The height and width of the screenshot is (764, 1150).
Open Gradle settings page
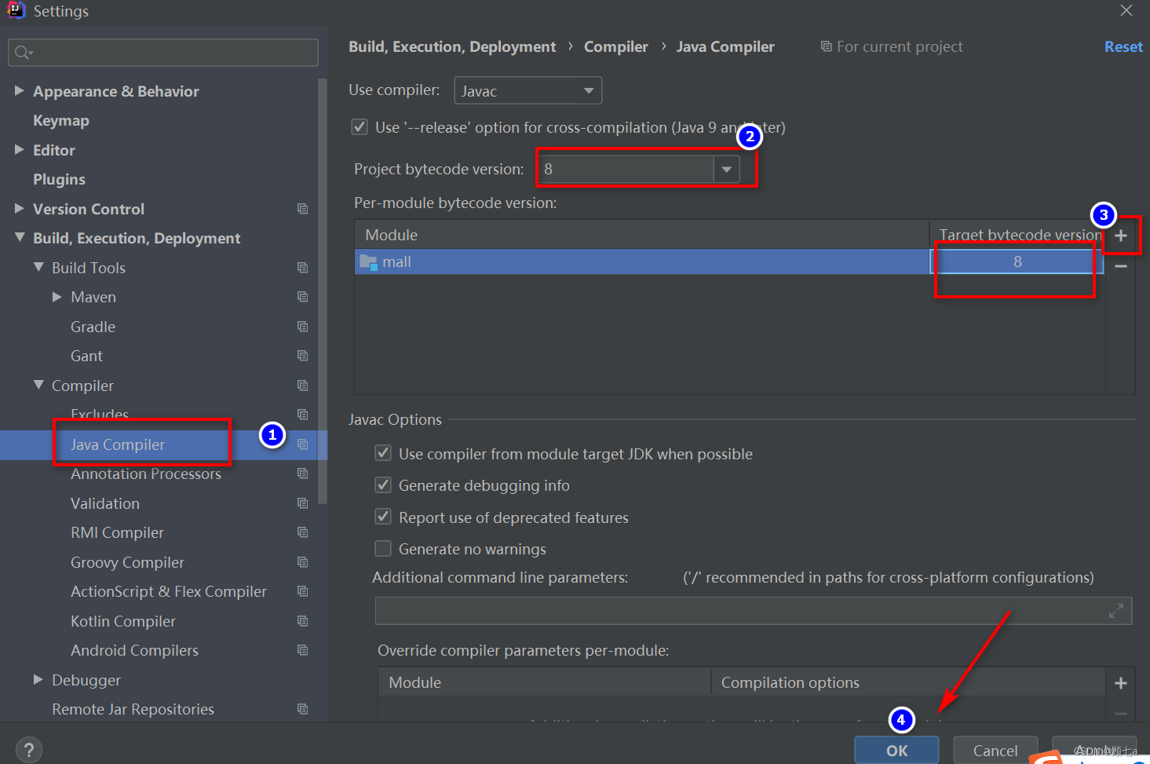[x=93, y=327]
